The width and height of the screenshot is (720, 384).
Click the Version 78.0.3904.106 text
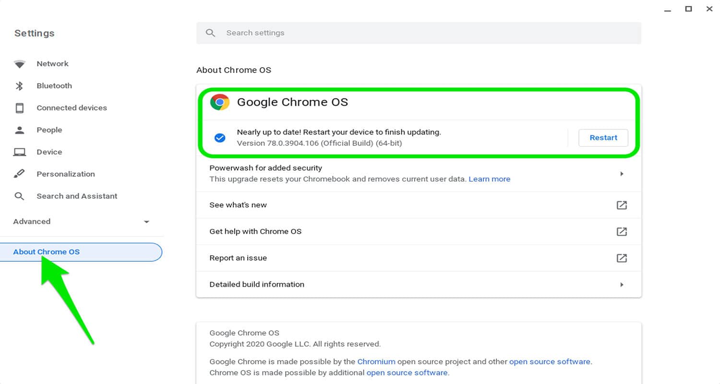(x=319, y=143)
